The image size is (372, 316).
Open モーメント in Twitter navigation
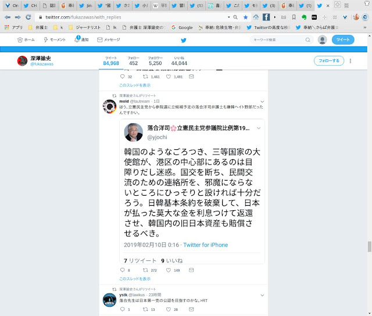[55, 40]
